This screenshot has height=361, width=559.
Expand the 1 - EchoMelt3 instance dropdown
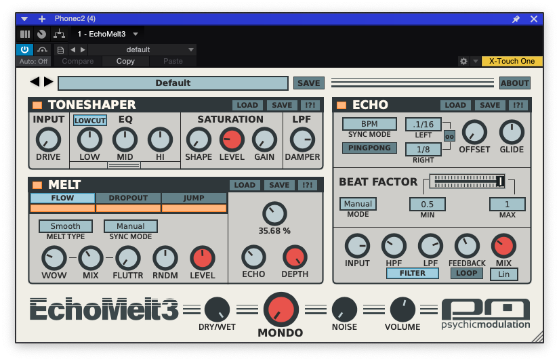136,35
